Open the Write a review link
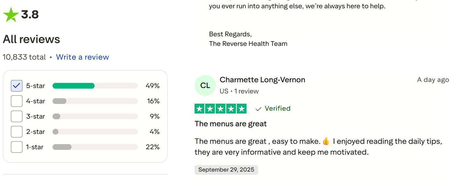The width and height of the screenshot is (460, 184). [x=82, y=57]
